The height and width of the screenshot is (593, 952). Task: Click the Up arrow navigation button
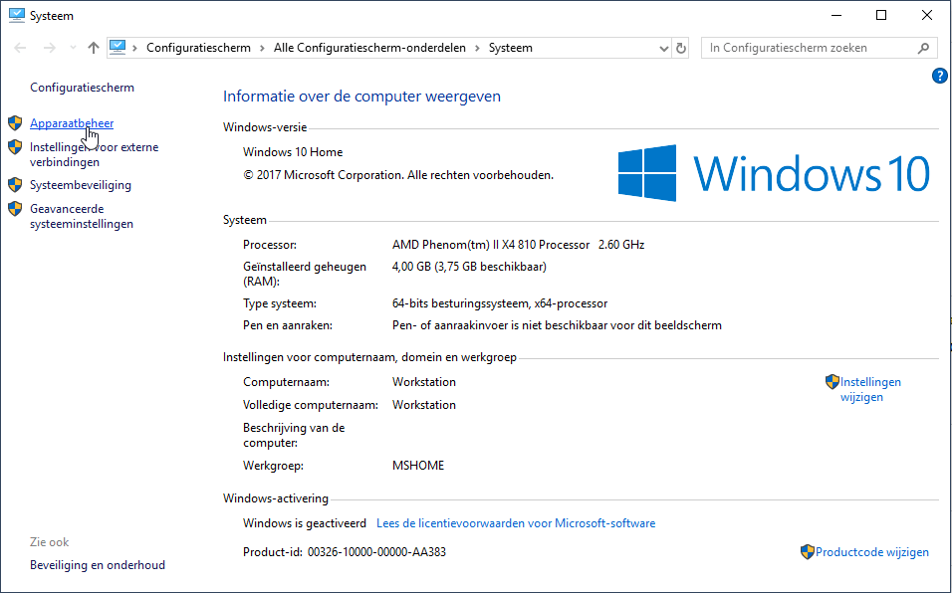(x=94, y=48)
